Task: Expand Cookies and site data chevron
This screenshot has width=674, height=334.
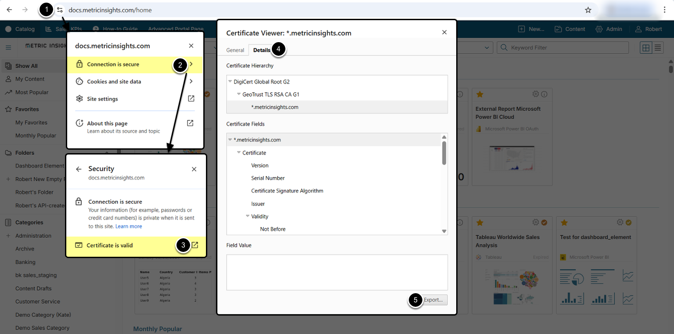Action: [191, 81]
